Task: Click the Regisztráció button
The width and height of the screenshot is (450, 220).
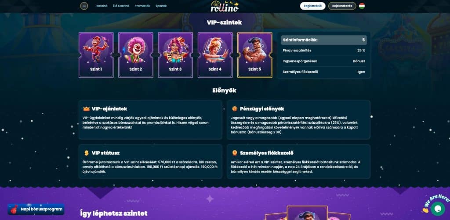Action: click(313, 6)
